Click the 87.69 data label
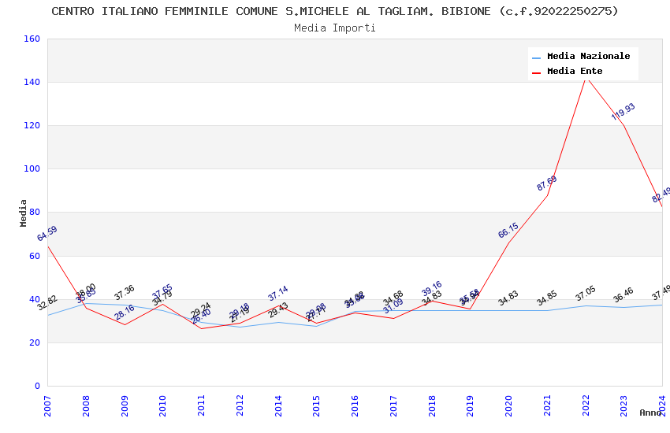 pyautogui.click(x=547, y=183)
